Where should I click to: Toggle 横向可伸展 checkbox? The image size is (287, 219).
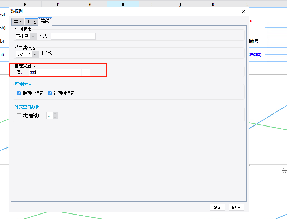(19, 93)
